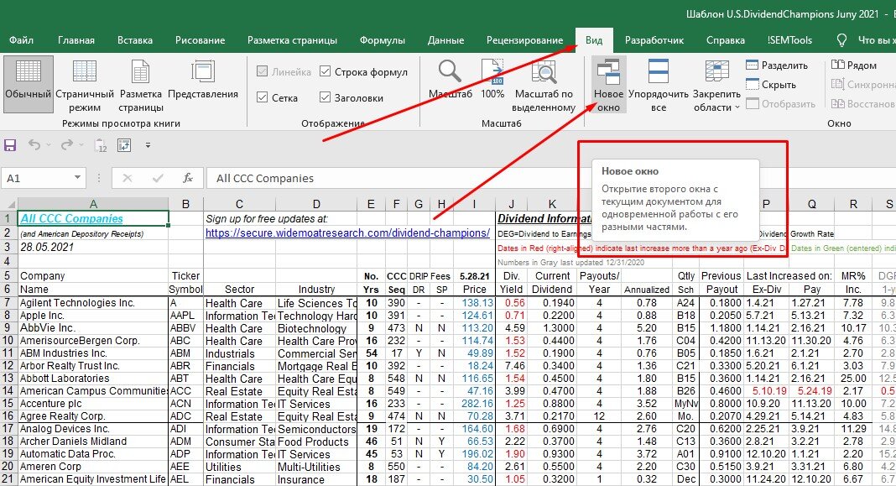Click yield cell '7.46' for Arbor Realty
This screenshot has width=896, height=486.
pyautogui.click(x=511, y=365)
